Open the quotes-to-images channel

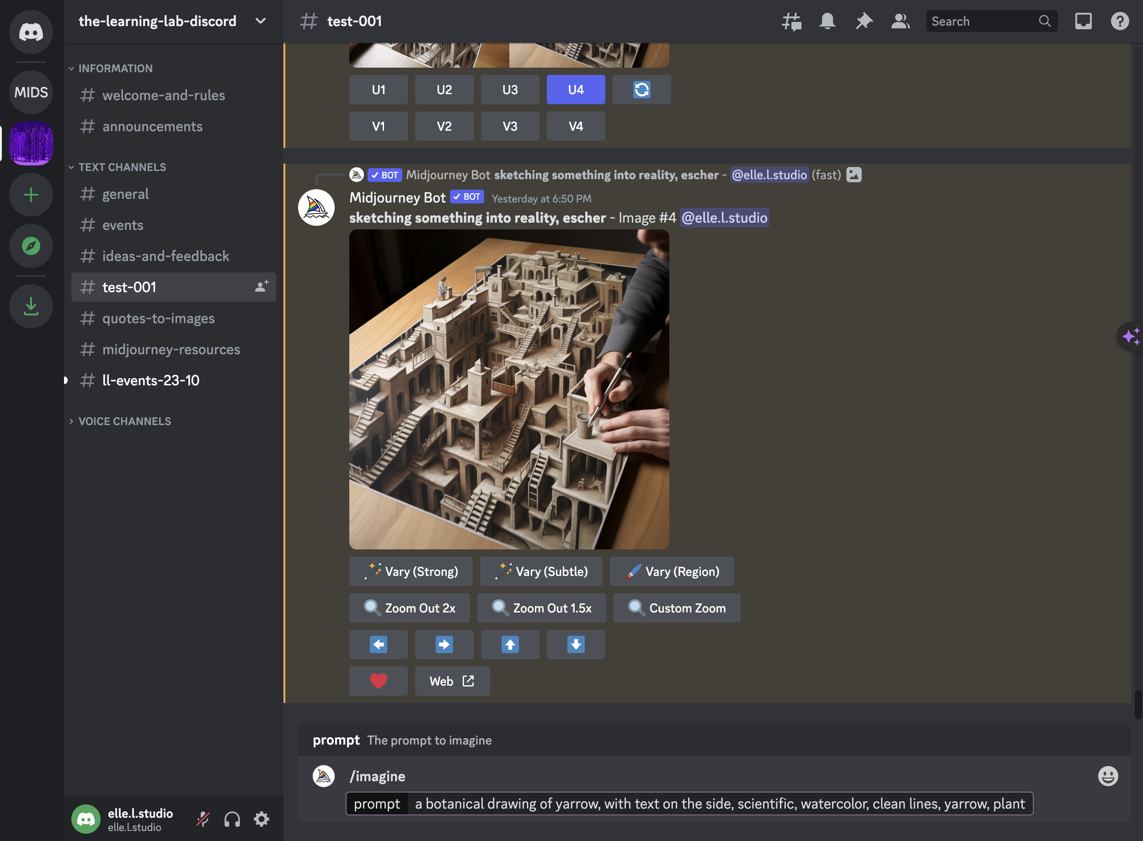(158, 318)
